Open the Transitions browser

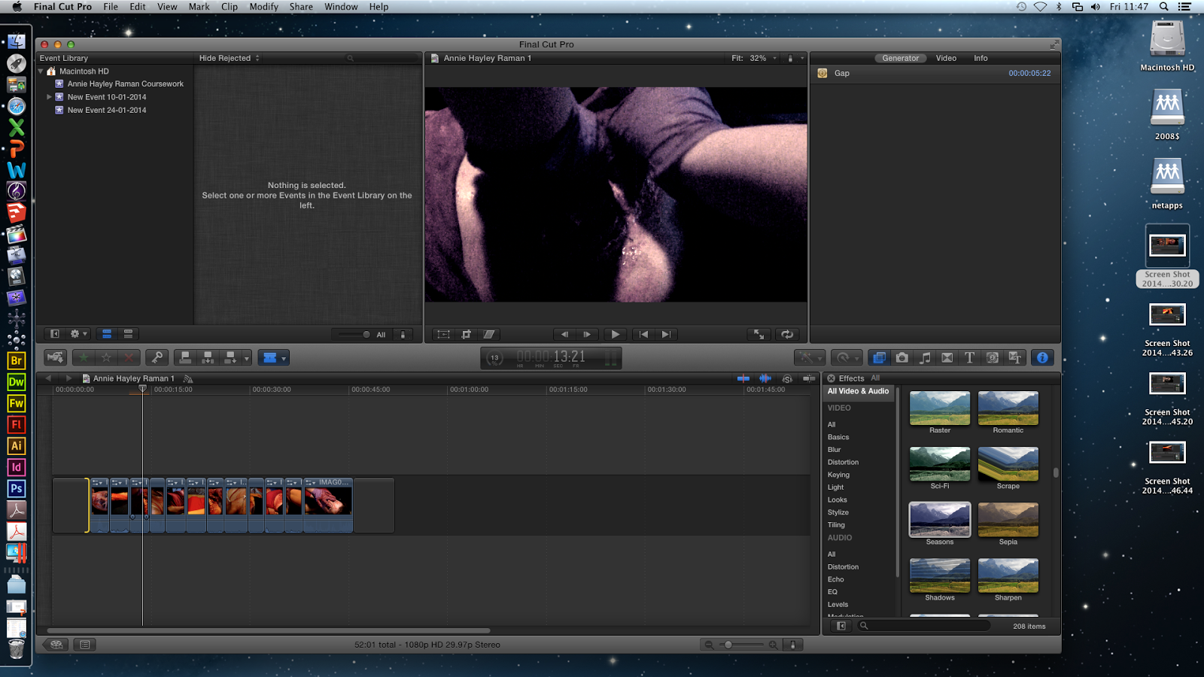click(x=947, y=357)
